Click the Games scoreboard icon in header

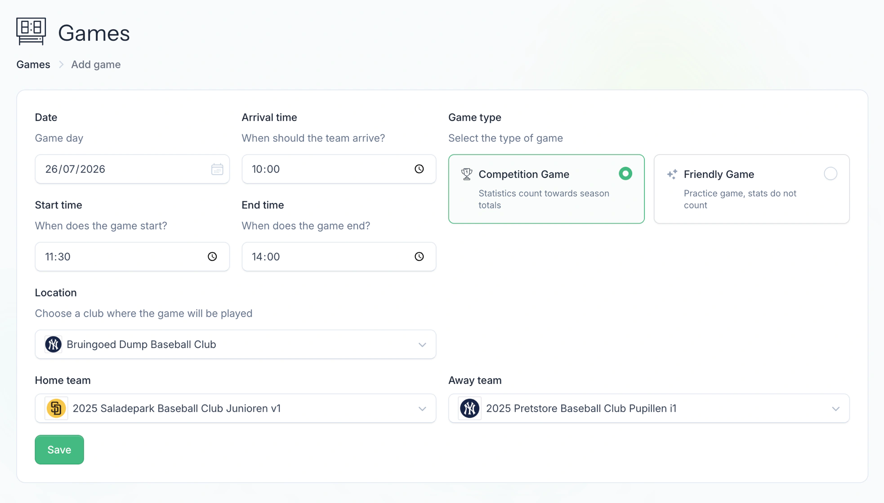tap(31, 31)
